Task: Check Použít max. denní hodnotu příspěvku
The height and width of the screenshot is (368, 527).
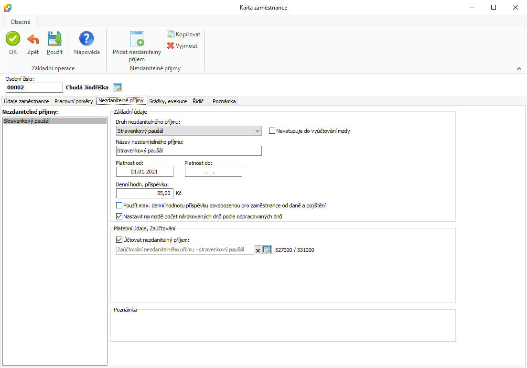Action: 119,206
